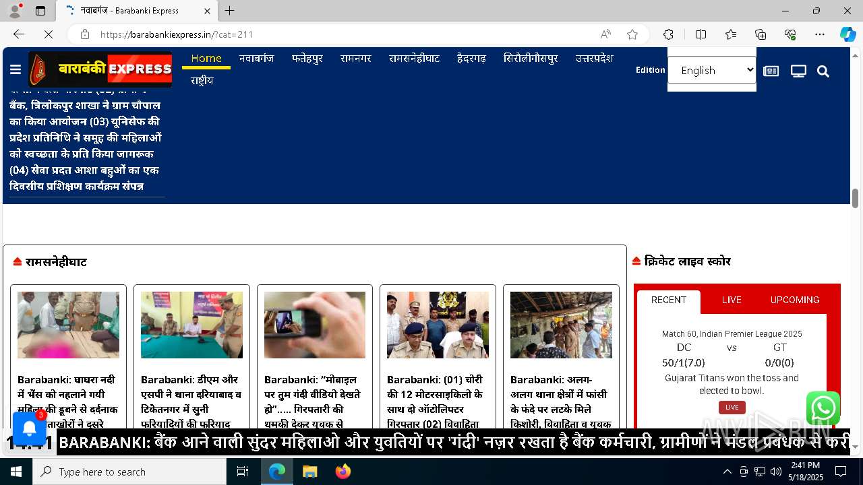Click the browser profile avatar
This screenshot has height=485, width=863.
15,11
